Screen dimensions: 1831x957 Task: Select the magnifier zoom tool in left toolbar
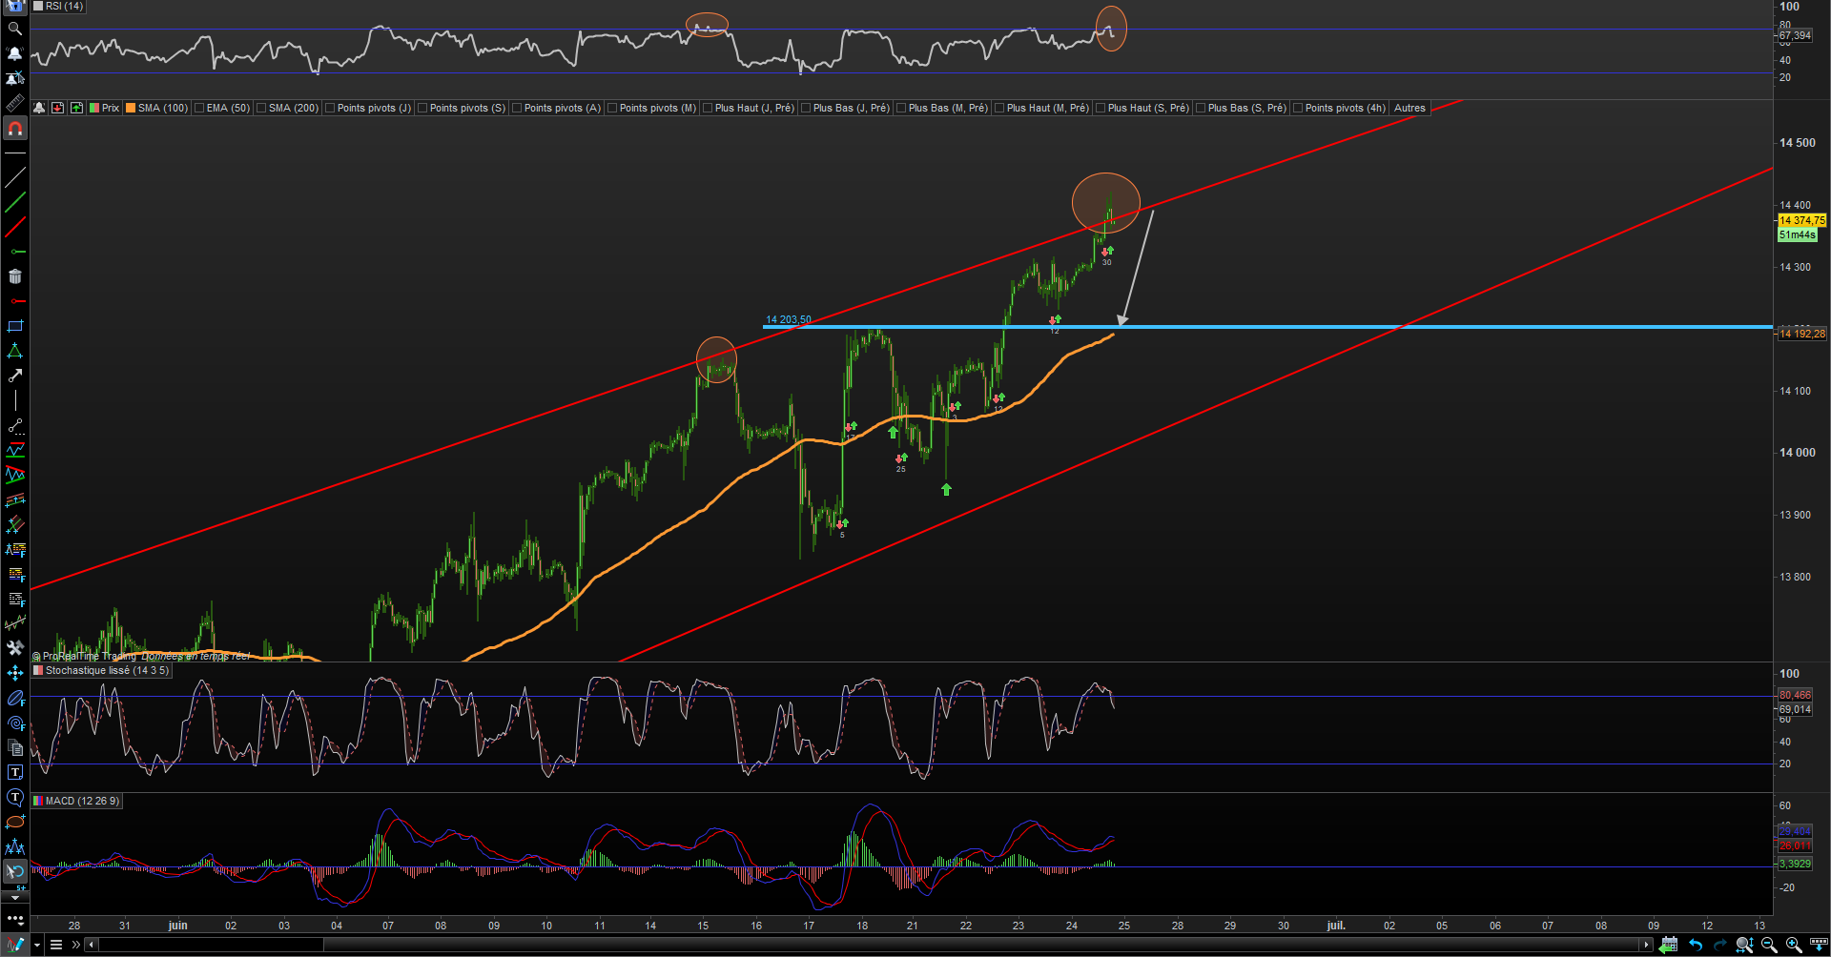pyautogui.click(x=14, y=29)
